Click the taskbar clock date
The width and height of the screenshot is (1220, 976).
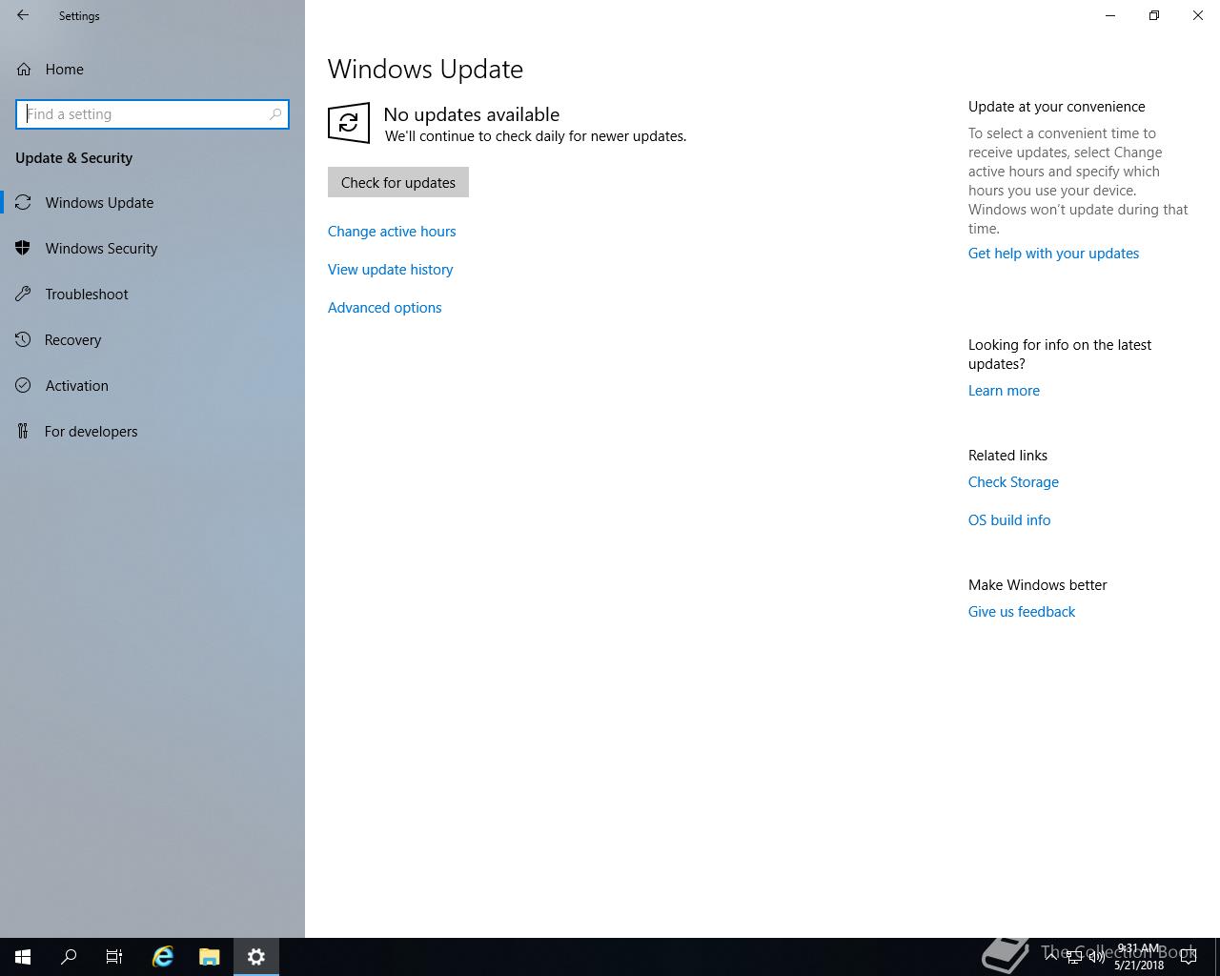[1138, 957]
